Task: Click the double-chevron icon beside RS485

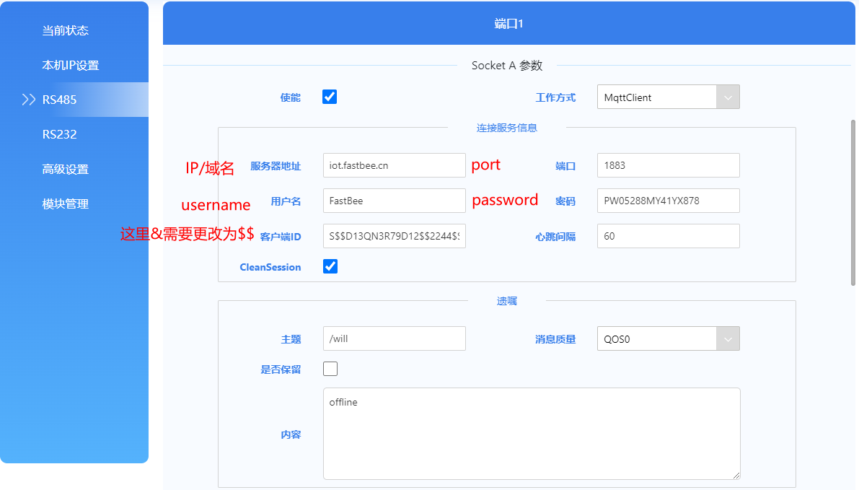Action: coord(29,100)
